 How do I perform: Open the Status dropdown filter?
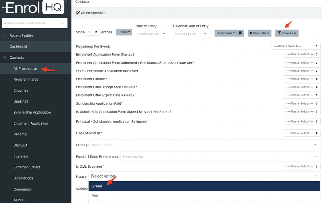click(124, 32)
